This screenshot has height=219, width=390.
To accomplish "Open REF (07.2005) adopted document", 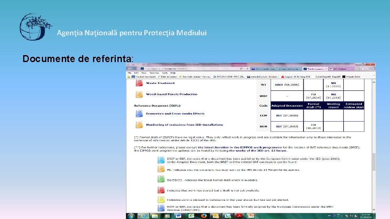I will tap(287, 116).
